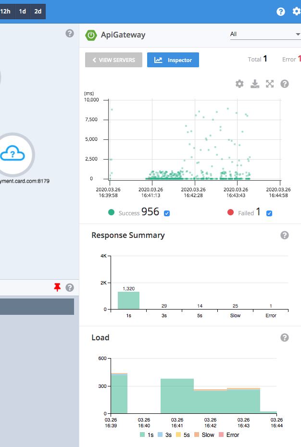This screenshot has height=447, width=301.
Task: Click the 5s legend swatch in Load
Action: tap(178, 435)
